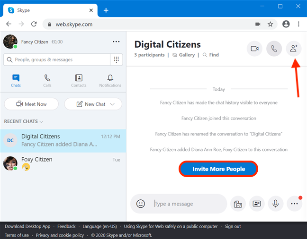Open the dial pad icon next to search
Viewport: 307px width, 239px height.
click(117, 60)
